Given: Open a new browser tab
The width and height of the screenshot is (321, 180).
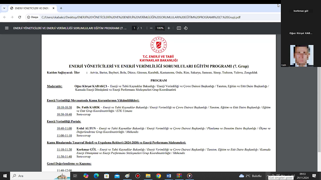Looking at the screenshot, I should [x=61, y=8].
